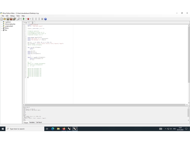Open the Find magnifier tool

click(19, 19)
